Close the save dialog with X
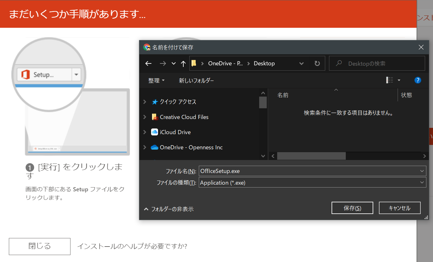 point(421,47)
